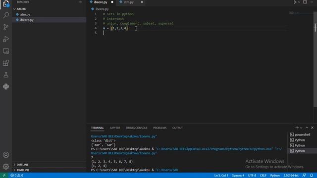This screenshot has height=178, width=317.
Task: Change Spaces: 4 indentation setting
Action: click(x=238, y=176)
